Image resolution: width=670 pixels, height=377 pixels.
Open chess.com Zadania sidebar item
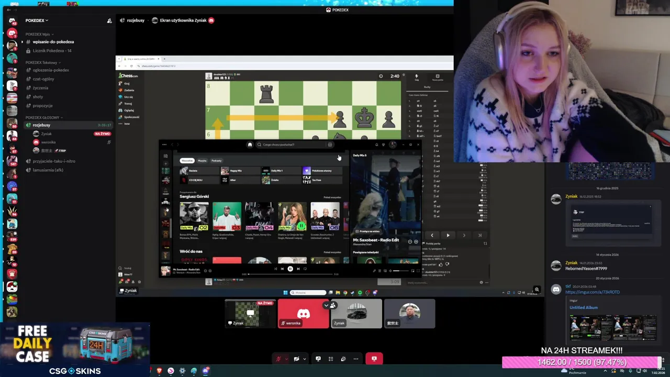[129, 90]
